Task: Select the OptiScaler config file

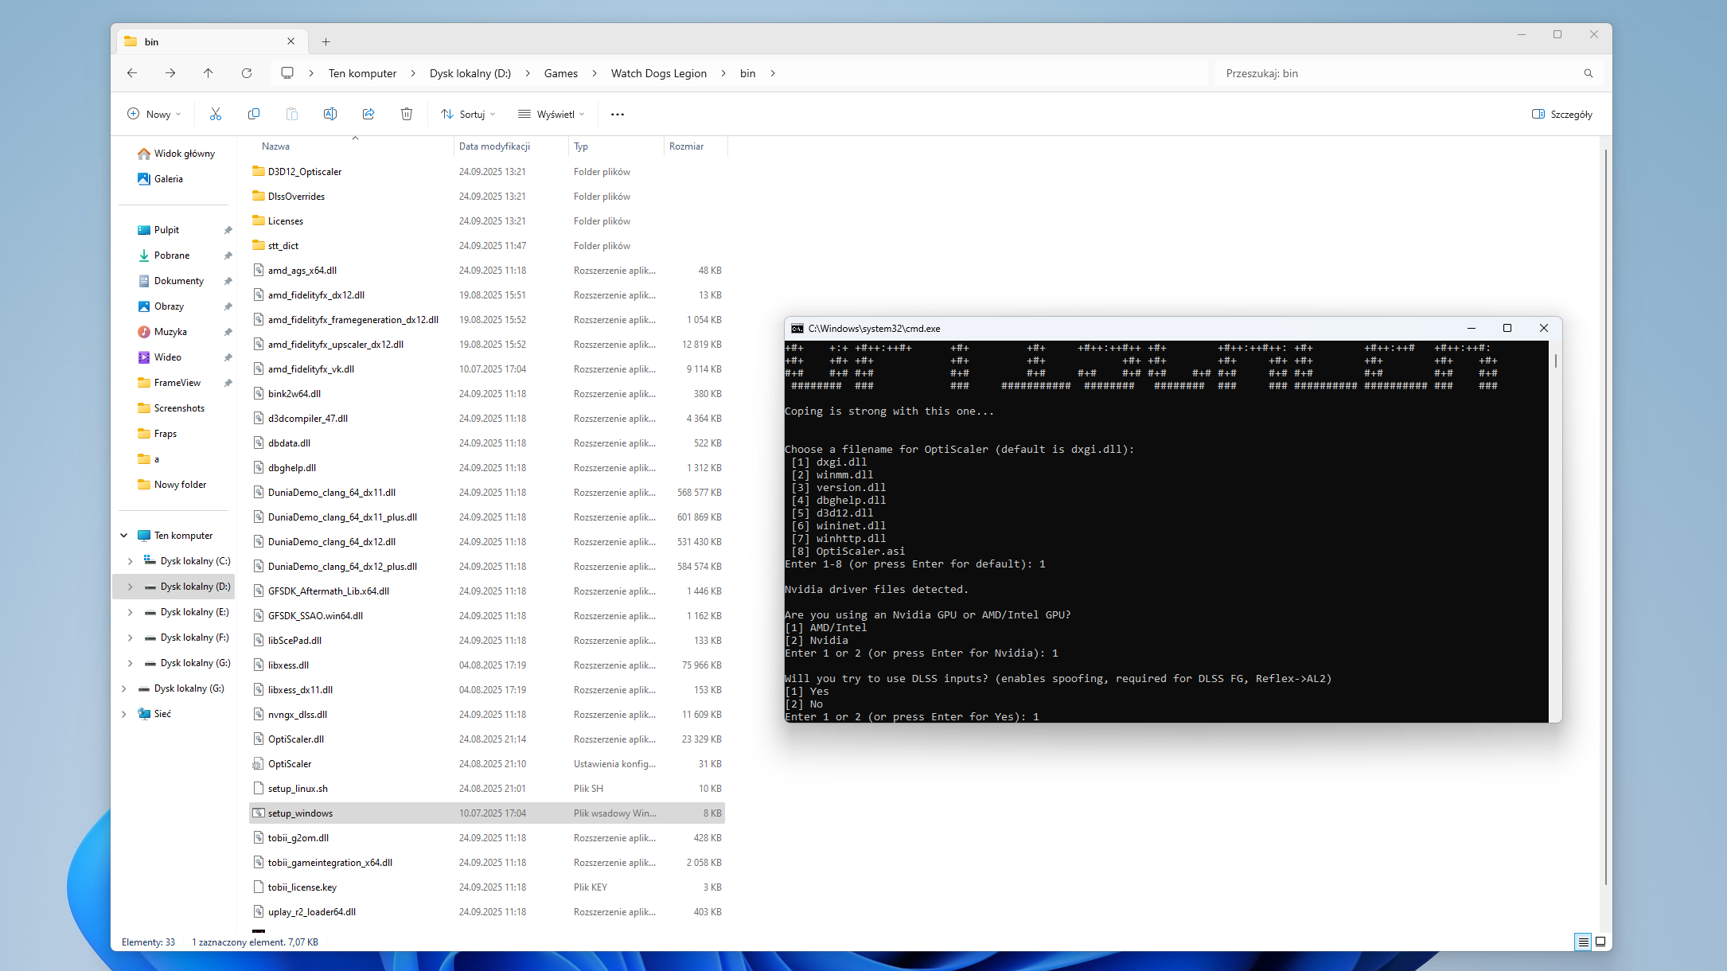Action: pyautogui.click(x=487, y=764)
